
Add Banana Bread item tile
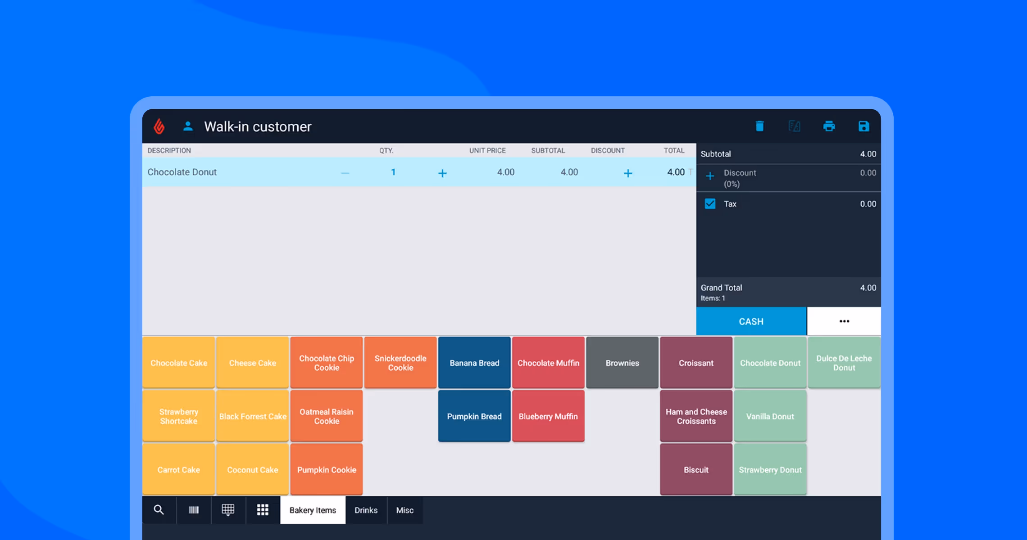474,363
